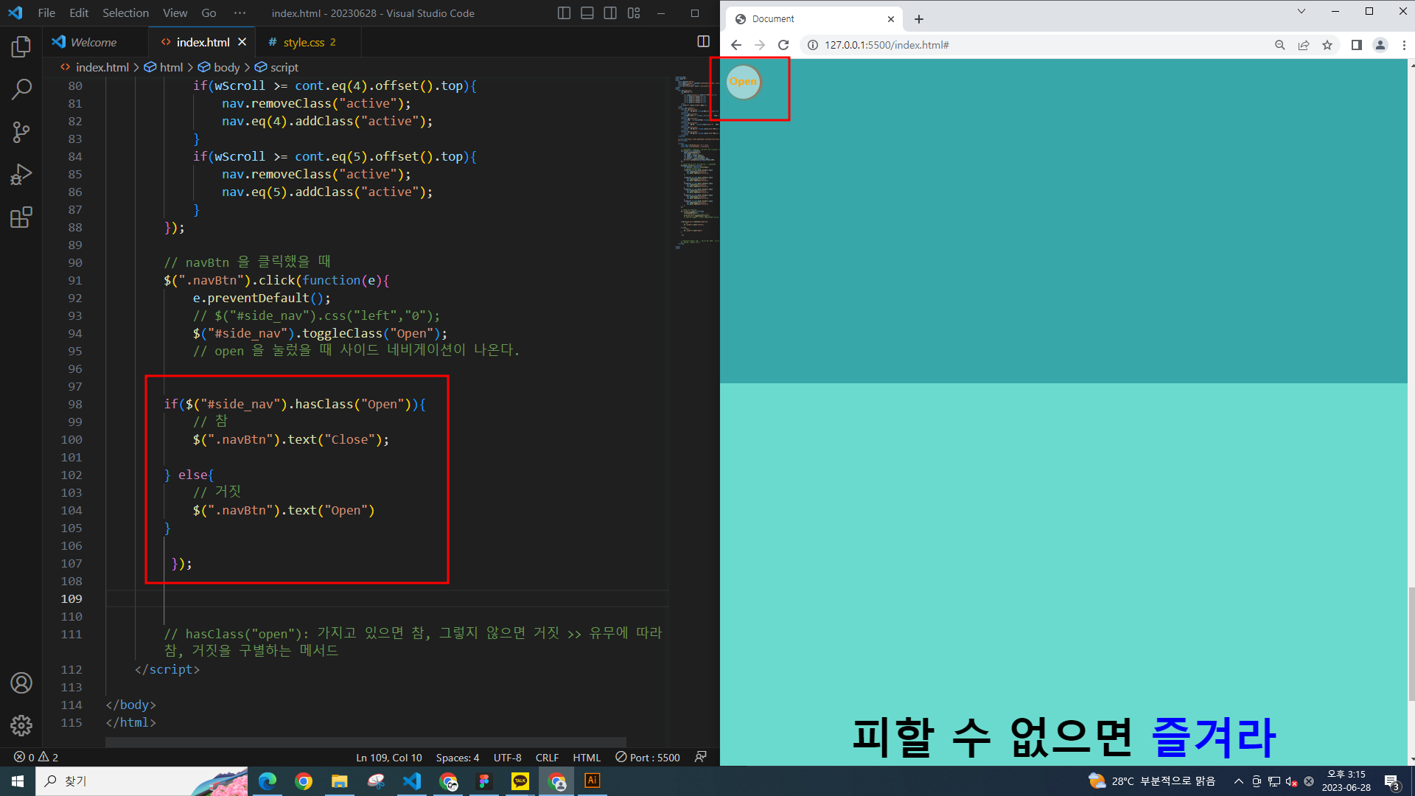Expand the overflow menu in menu bar
This screenshot has height=796, width=1415.
(240, 13)
